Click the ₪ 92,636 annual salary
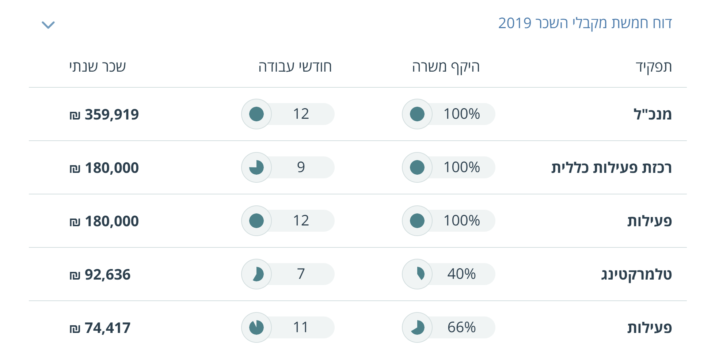The height and width of the screenshot is (349, 719). tap(100, 275)
